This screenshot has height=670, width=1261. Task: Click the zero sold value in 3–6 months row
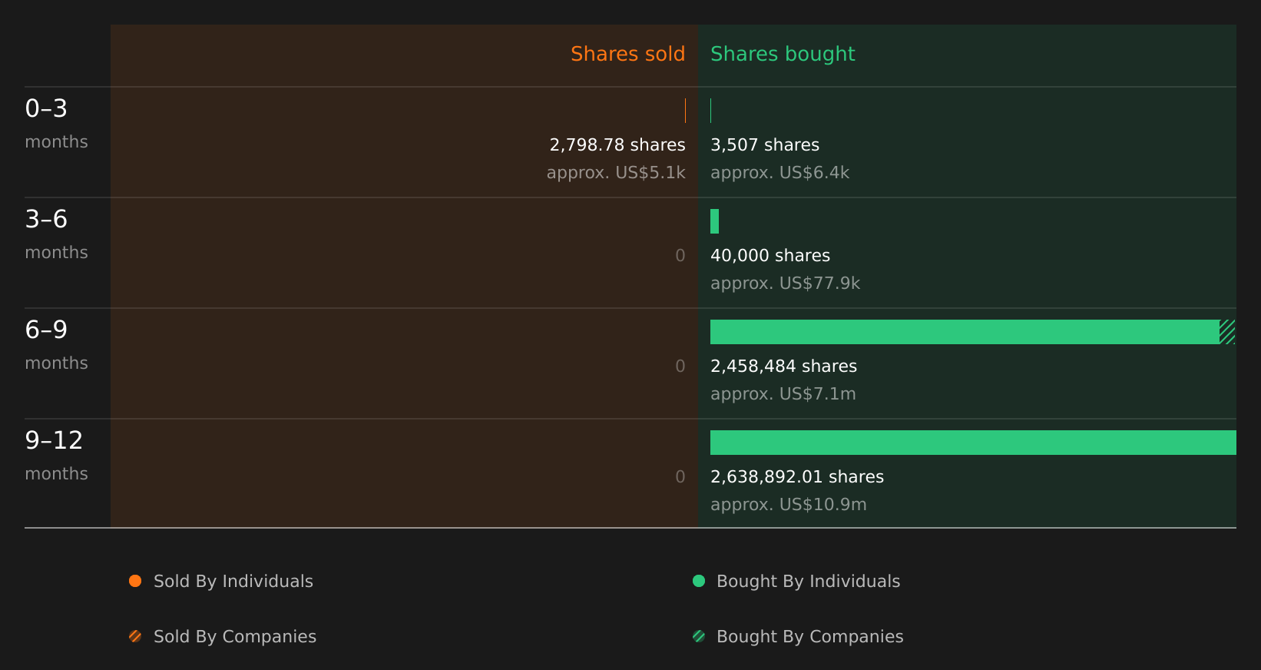(680, 256)
